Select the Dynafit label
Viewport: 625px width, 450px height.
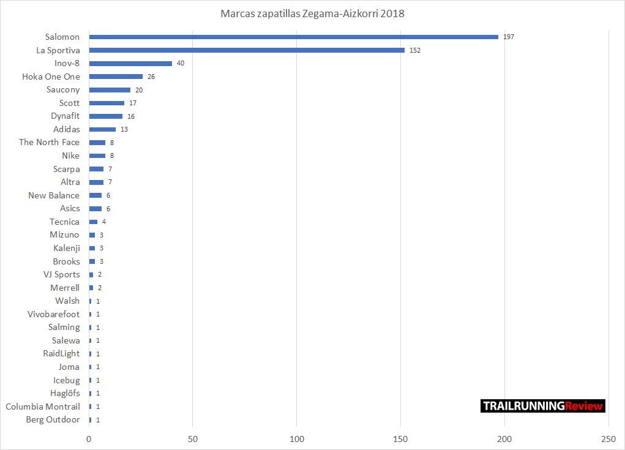(x=65, y=116)
